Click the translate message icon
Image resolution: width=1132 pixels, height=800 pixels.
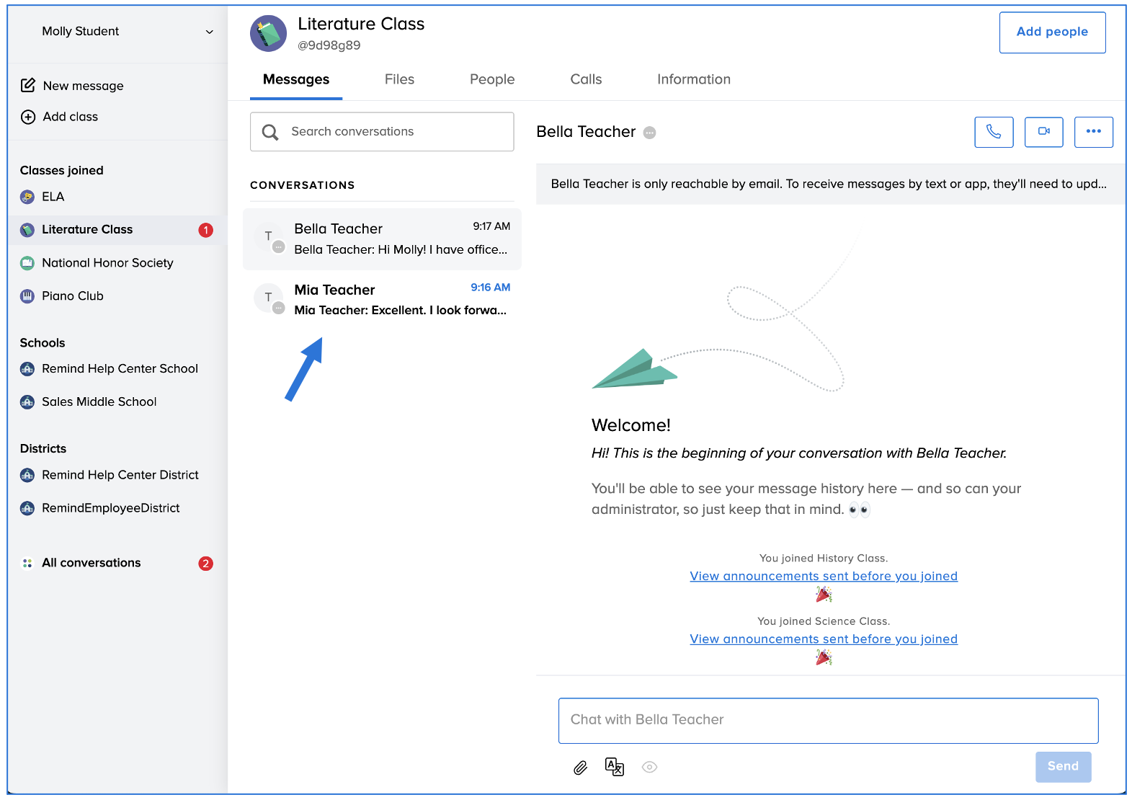pos(615,767)
